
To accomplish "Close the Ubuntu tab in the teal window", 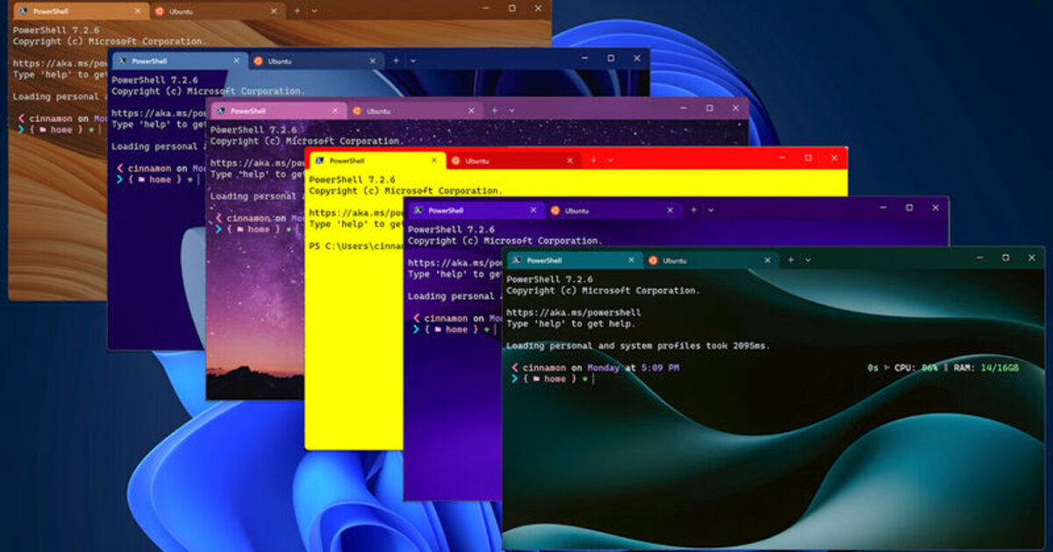I will click(x=767, y=260).
